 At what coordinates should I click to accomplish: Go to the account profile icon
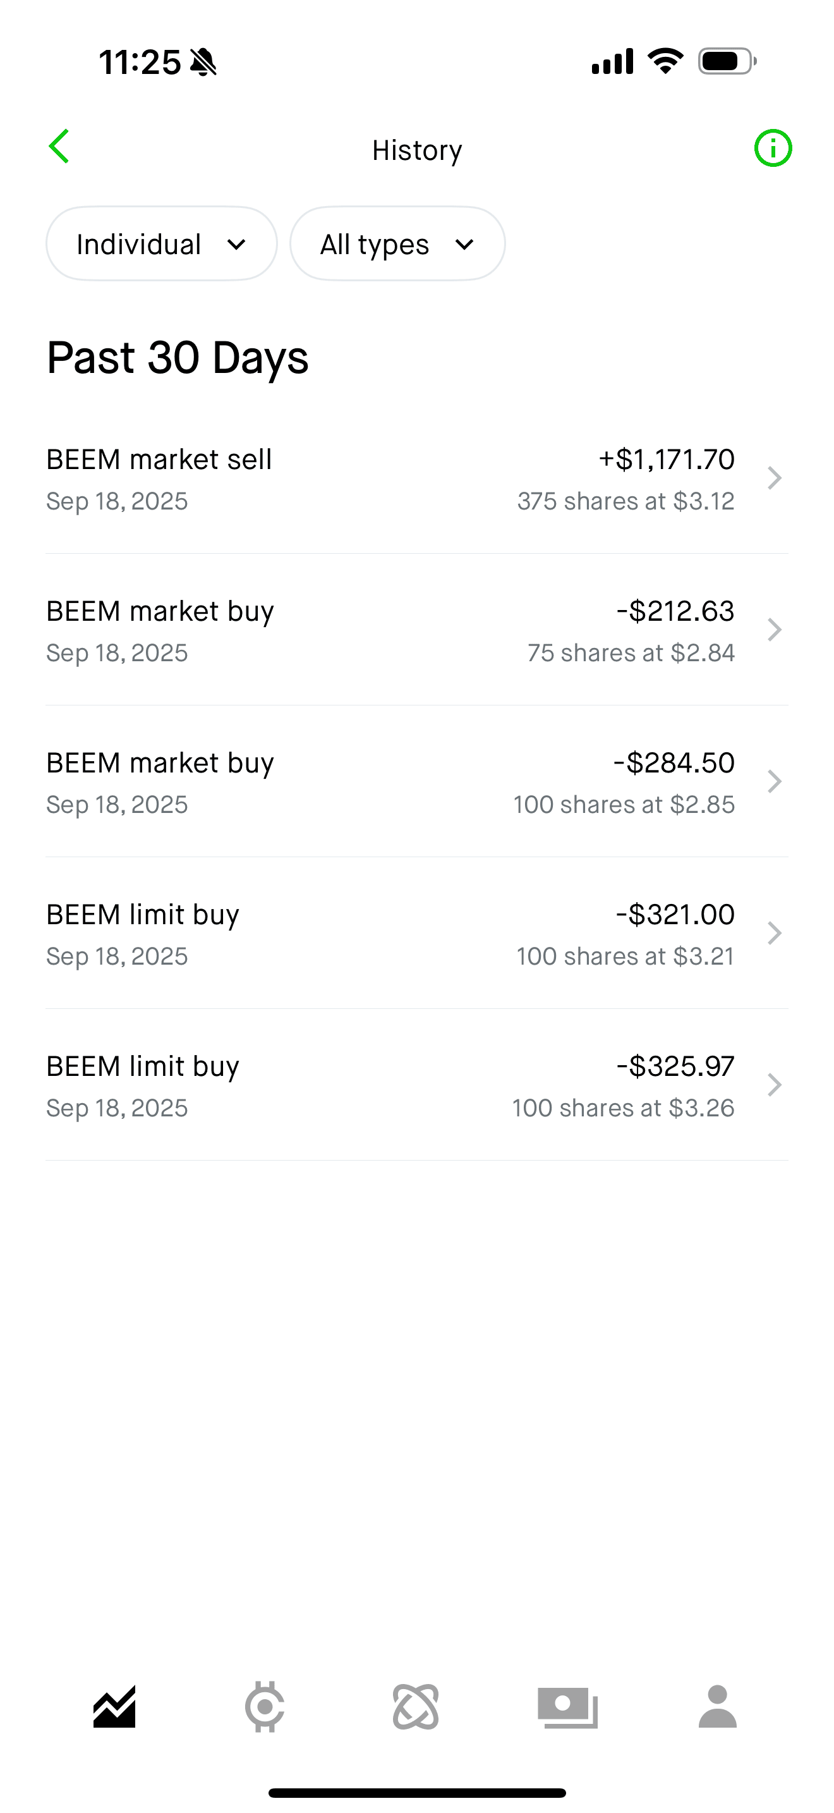(x=717, y=1707)
